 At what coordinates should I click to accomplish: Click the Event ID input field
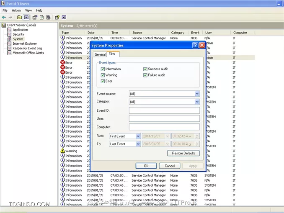(164, 110)
